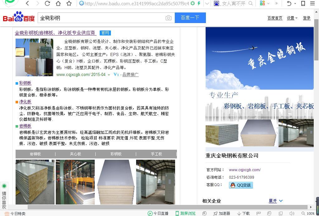This screenshot has height=216, width=319.
Task: Open the 加速器 rocket accelerator
Action: point(222,214)
